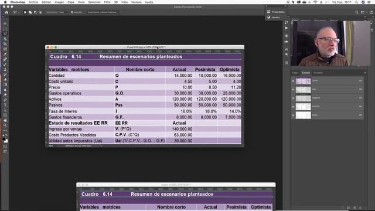Viewport: 375px width, 211px height.
Task: Open the Propiedades panel
Action: tap(276, 12)
